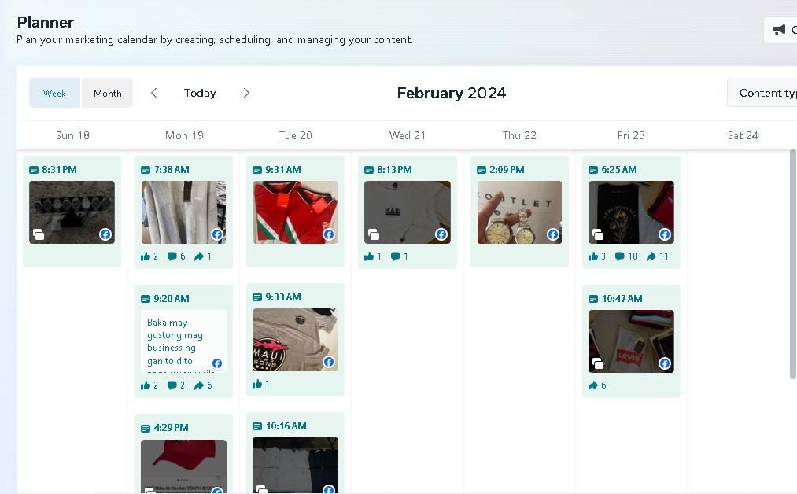
Task: Switch calendar to Week view
Action: (x=54, y=93)
